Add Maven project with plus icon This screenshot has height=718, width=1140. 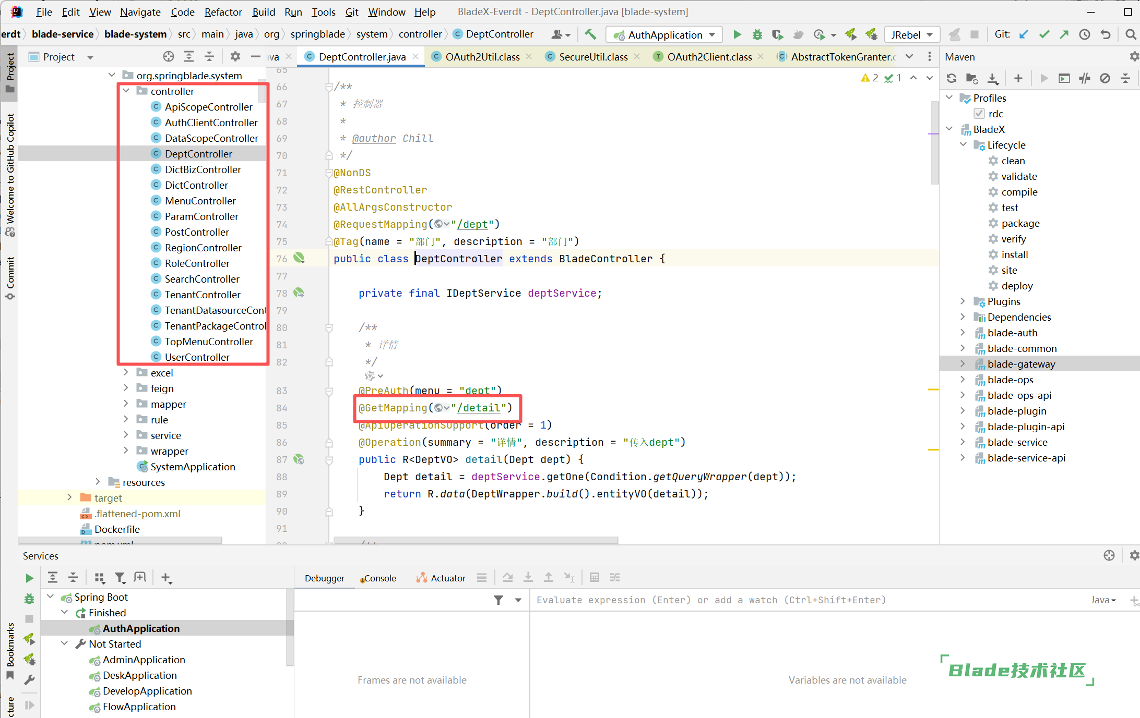coord(1018,78)
